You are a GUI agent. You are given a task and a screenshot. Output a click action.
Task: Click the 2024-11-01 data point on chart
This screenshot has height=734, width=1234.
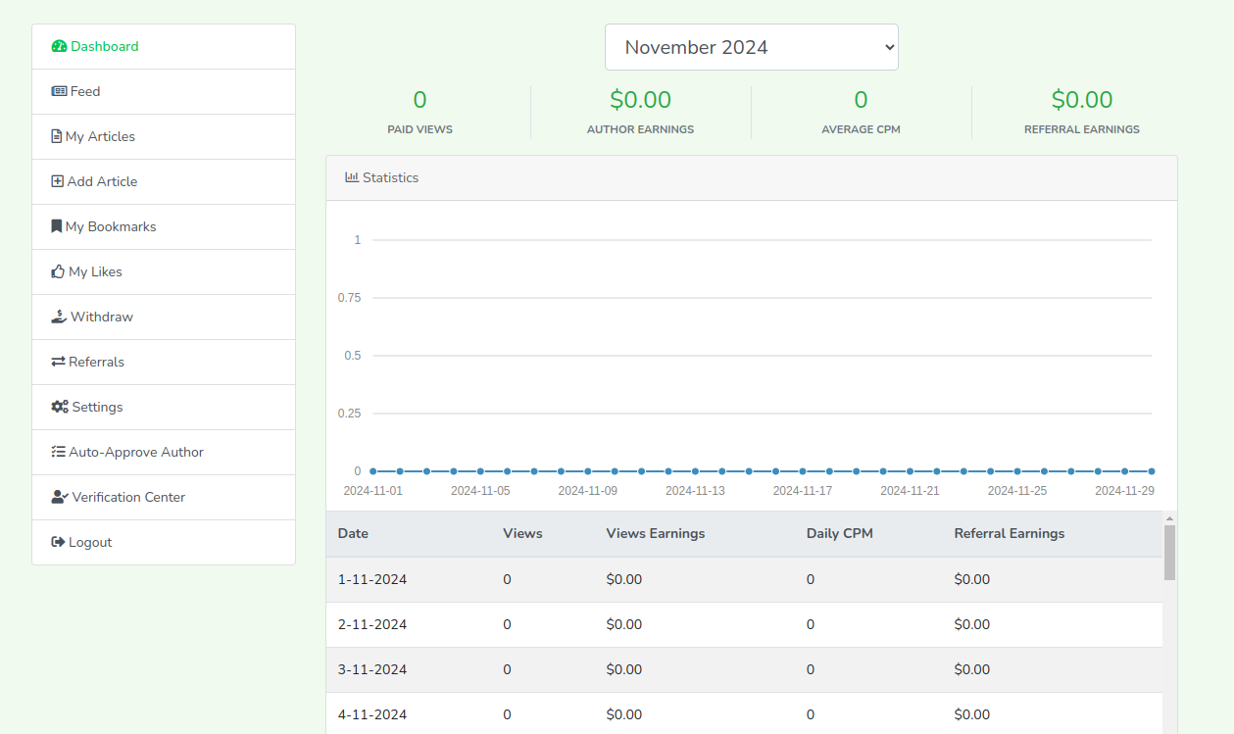[373, 471]
